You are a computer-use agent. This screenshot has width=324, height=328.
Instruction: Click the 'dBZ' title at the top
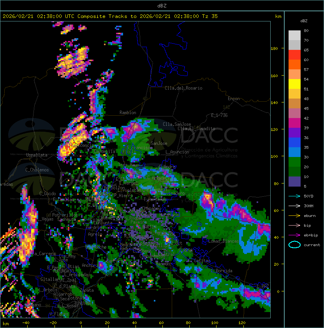coord(162,5)
